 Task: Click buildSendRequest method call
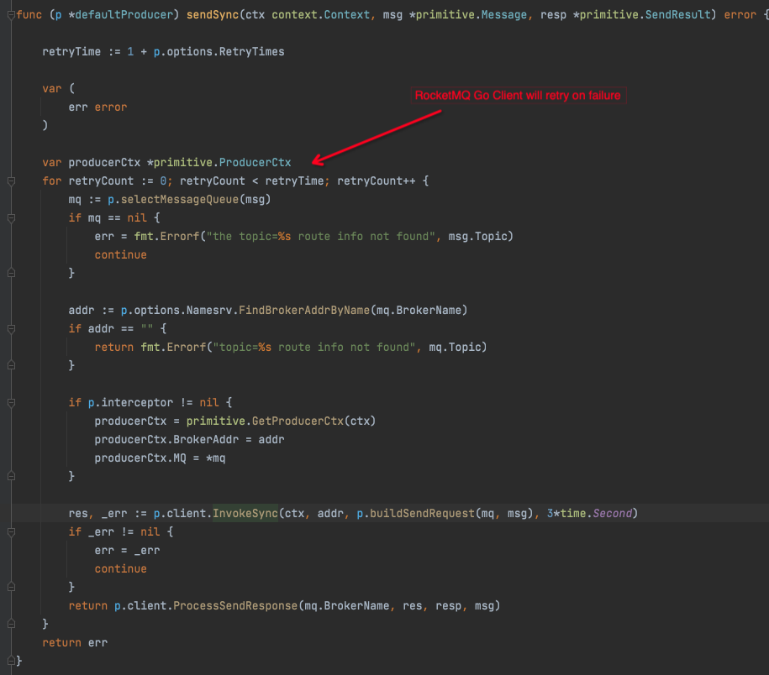422,513
